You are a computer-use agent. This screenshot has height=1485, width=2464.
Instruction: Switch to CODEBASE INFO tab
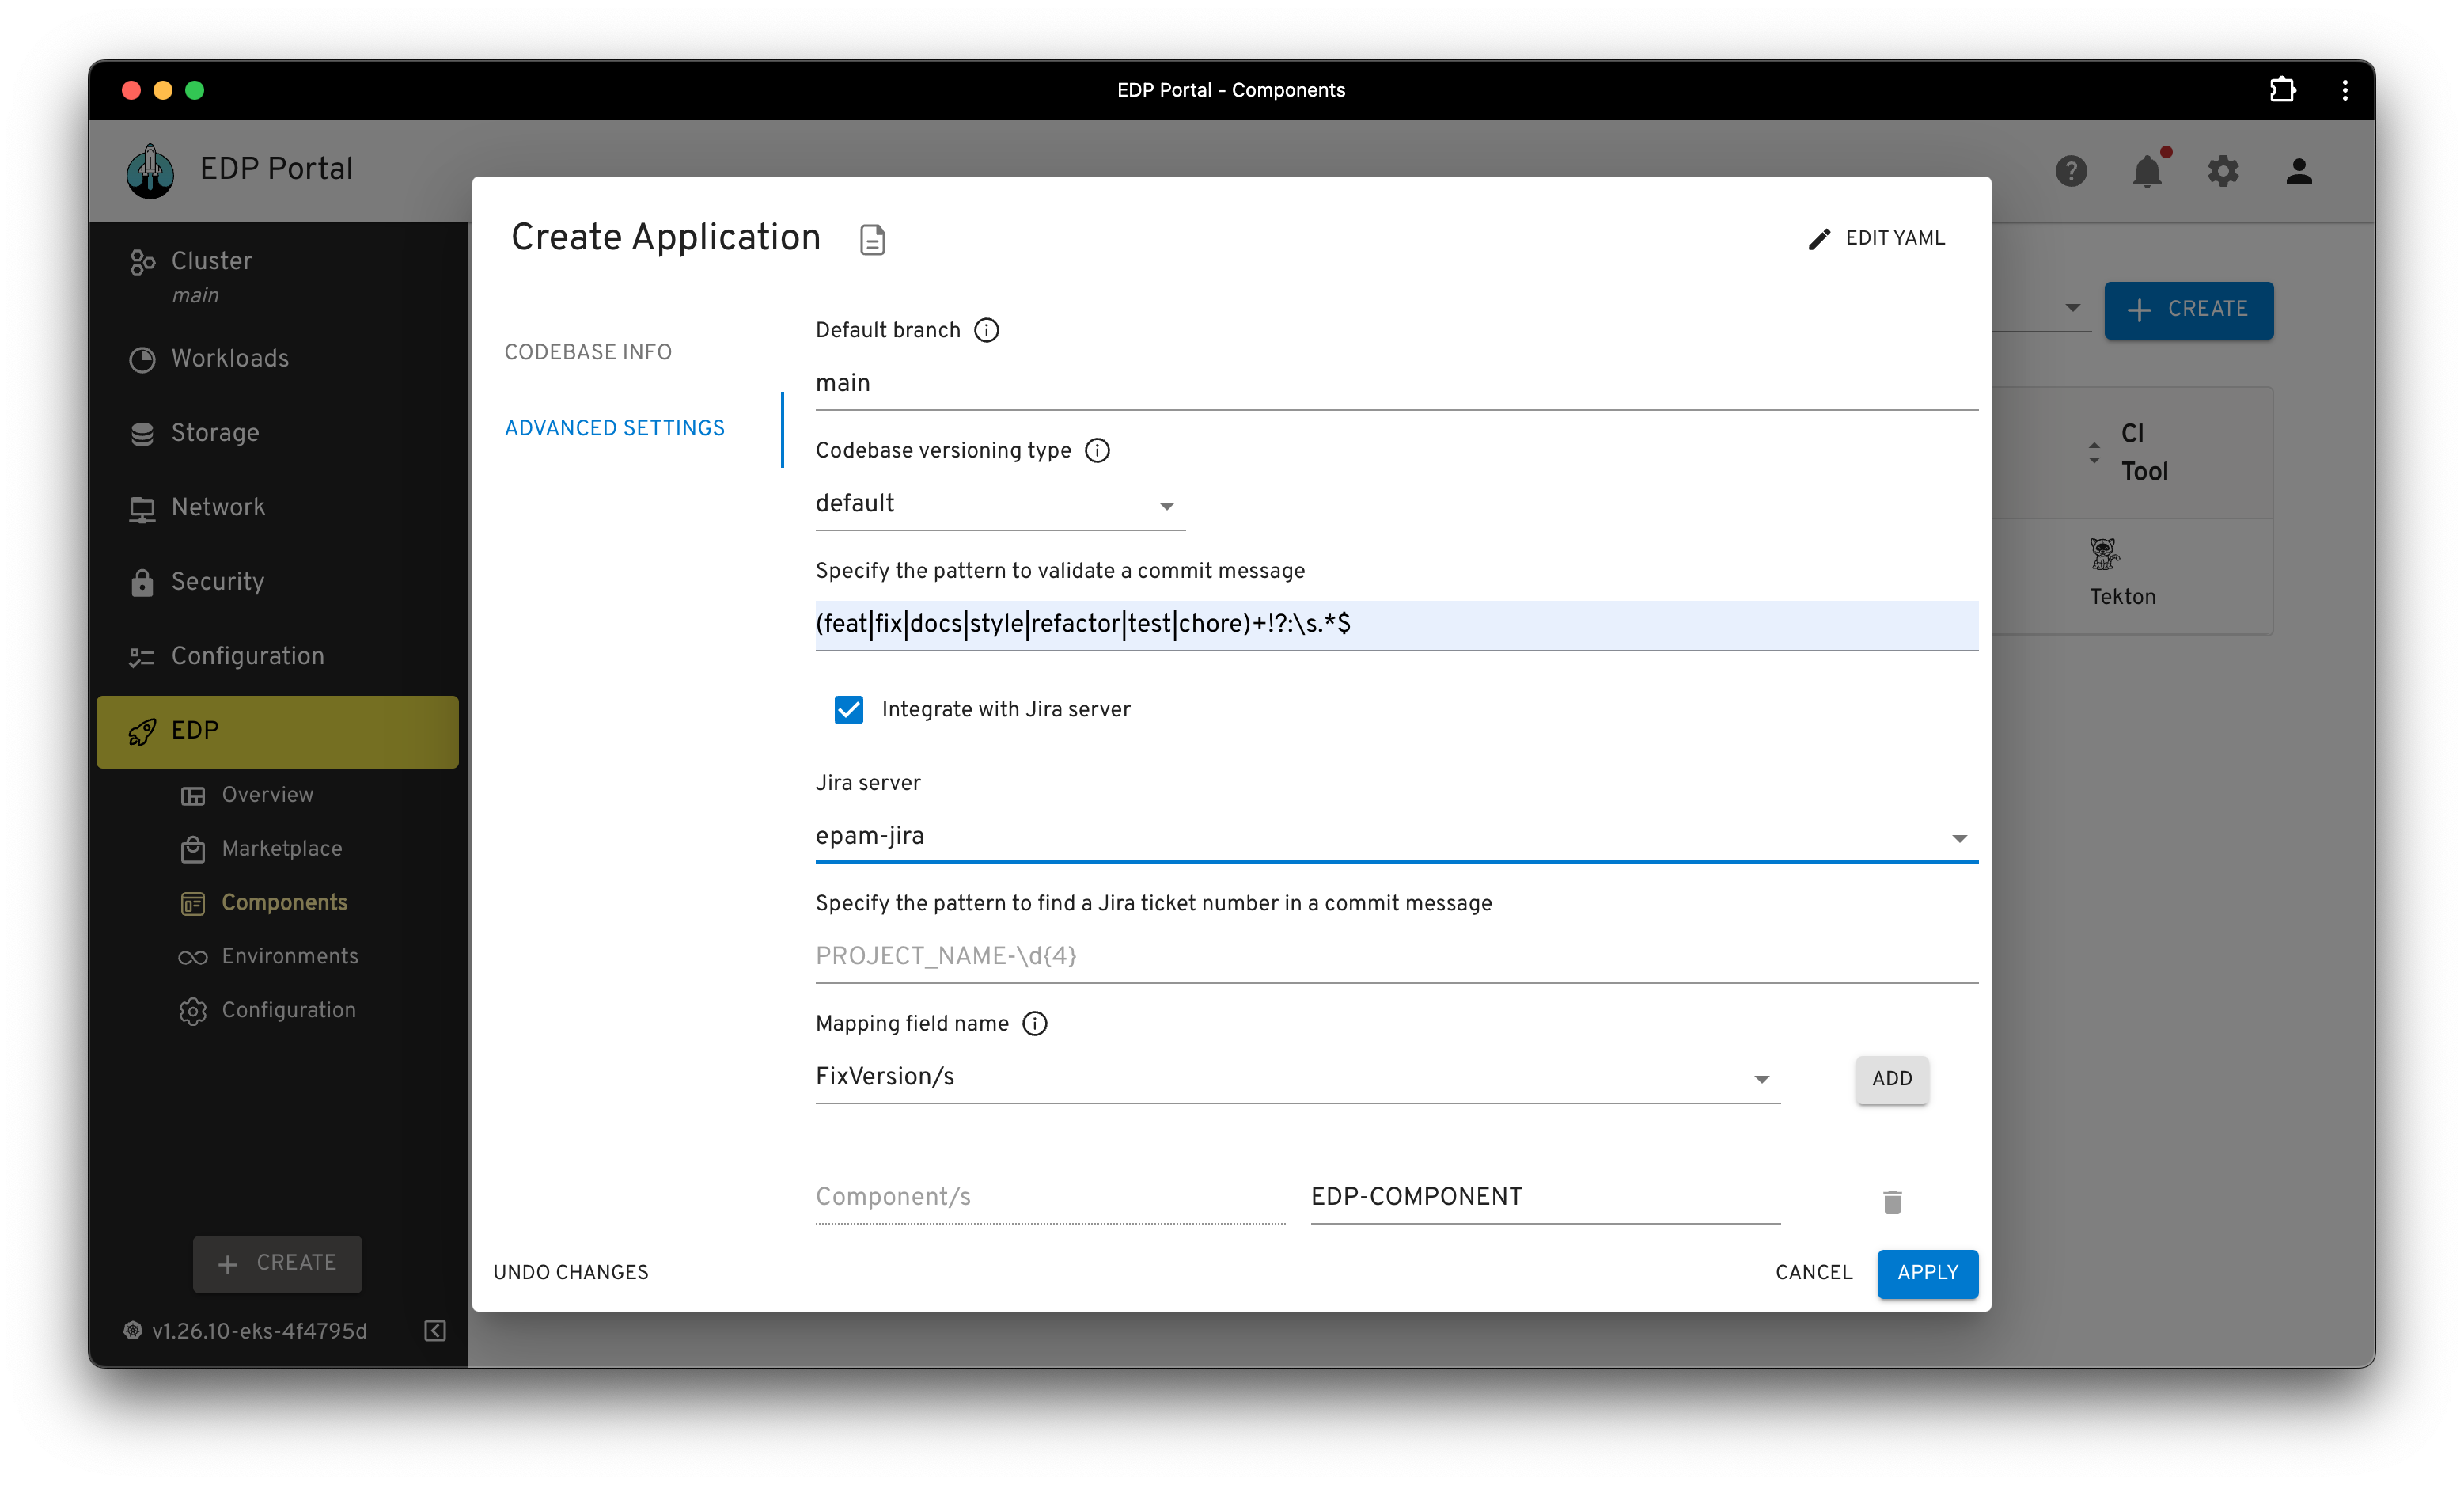(588, 352)
